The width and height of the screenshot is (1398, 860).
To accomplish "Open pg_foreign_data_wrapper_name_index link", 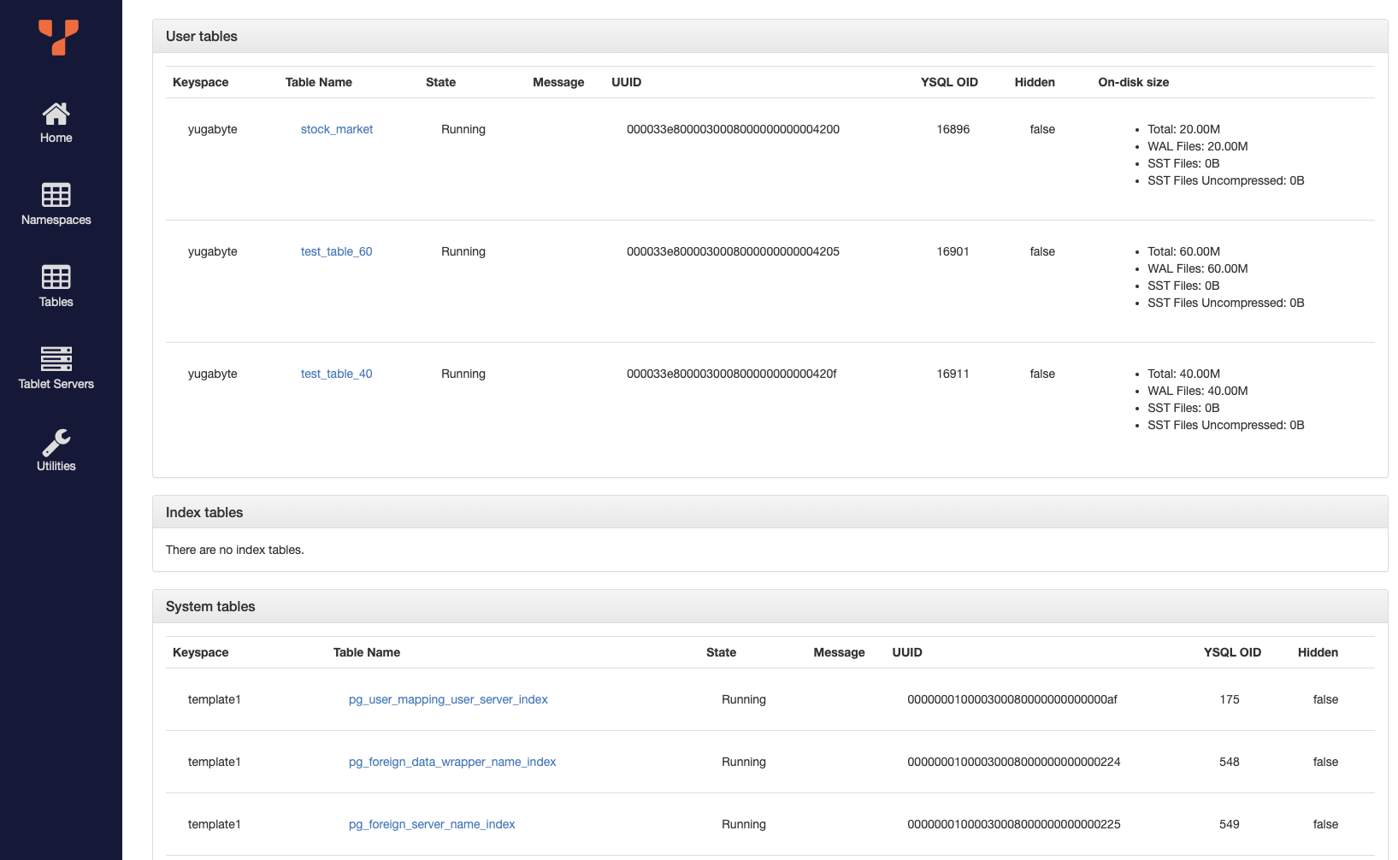I will [x=451, y=762].
